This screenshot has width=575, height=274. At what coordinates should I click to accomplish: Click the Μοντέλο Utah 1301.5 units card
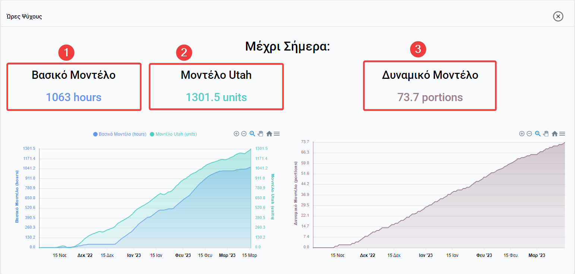216,87
